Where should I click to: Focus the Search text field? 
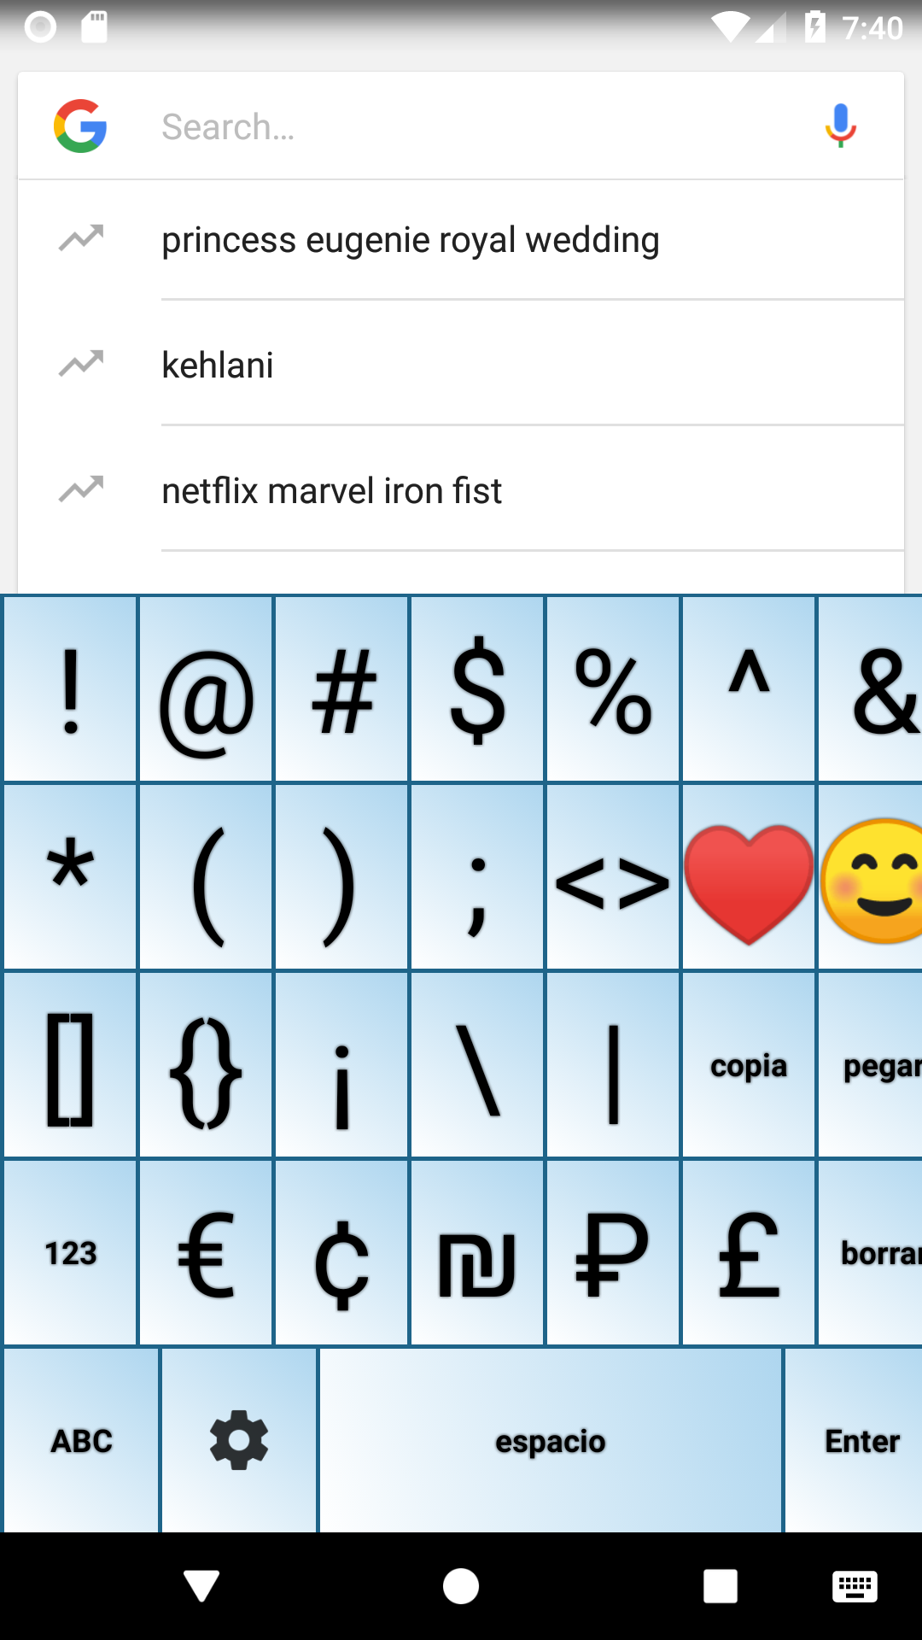[478, 126]
